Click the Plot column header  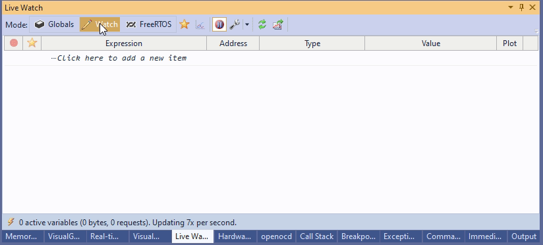pos(510,43)
